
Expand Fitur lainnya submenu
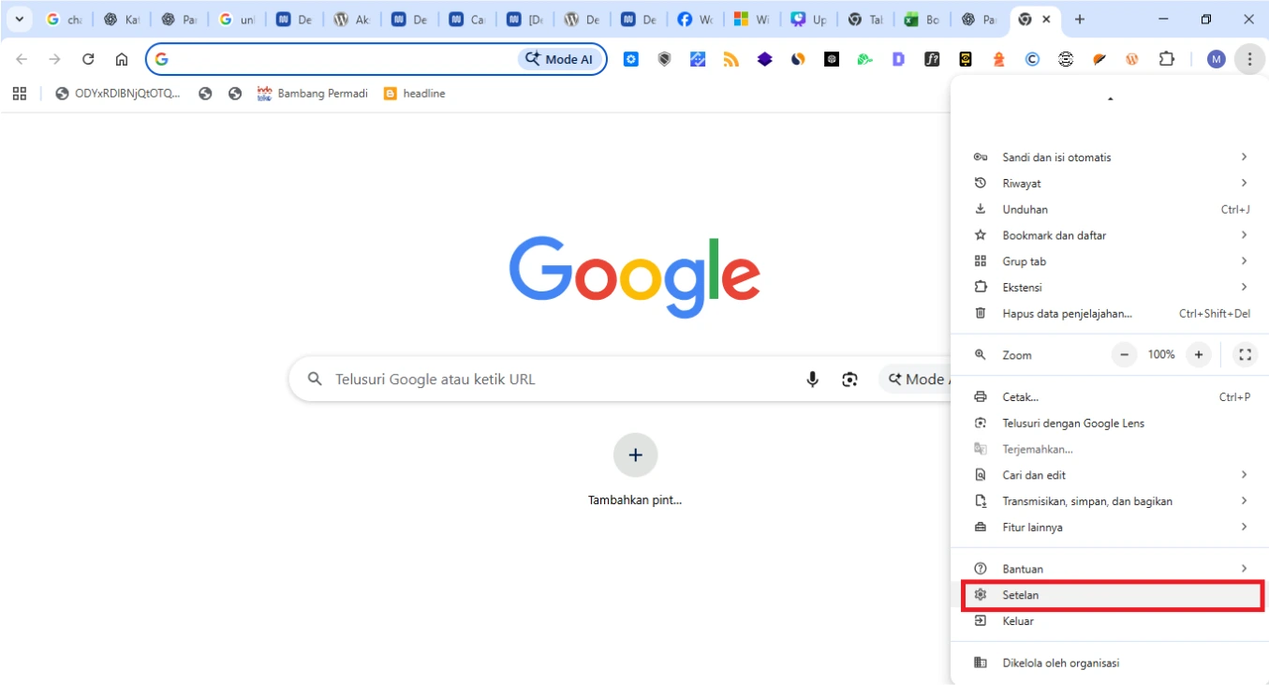point(1110,528)
